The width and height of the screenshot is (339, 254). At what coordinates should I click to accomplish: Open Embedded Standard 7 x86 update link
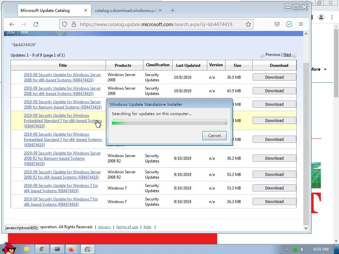click(x=63, y=120)
